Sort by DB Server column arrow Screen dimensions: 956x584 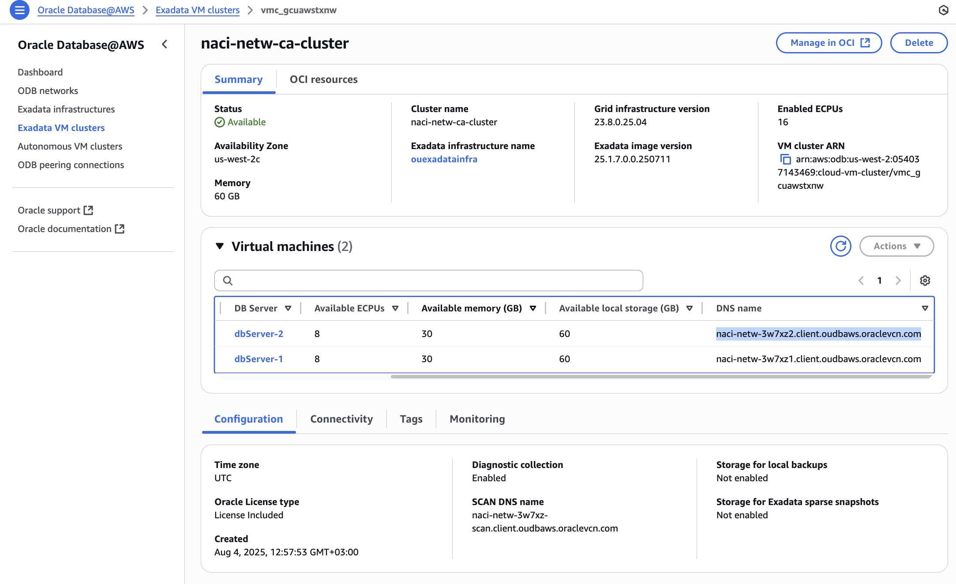coord(288,308)
